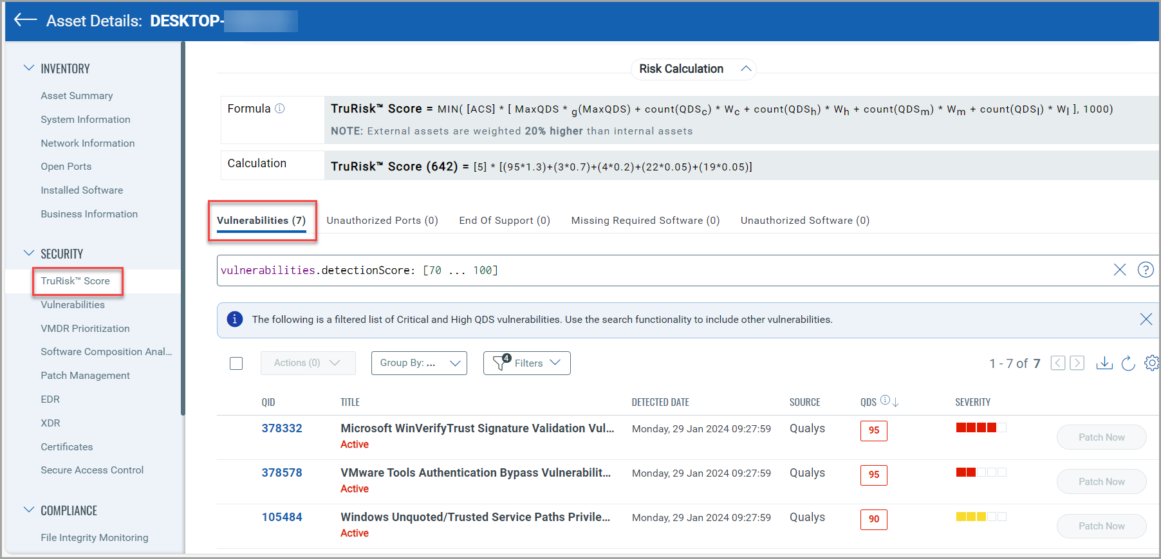Open QID 105484 link

tap(282, 517)
